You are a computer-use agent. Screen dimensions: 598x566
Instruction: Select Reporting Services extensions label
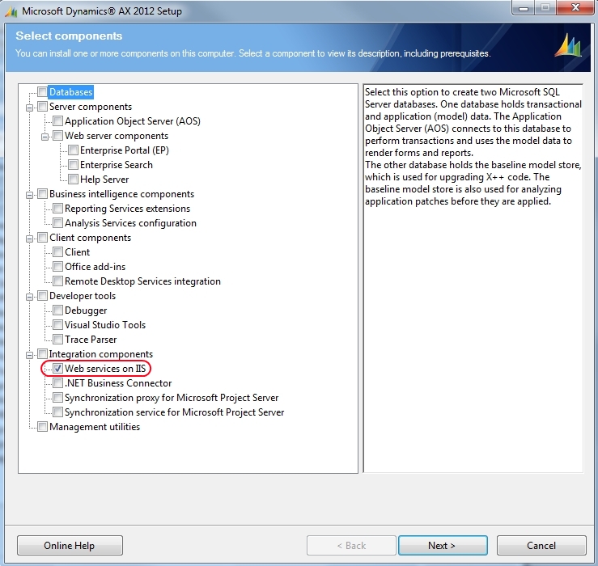click(x=127, y=209)
